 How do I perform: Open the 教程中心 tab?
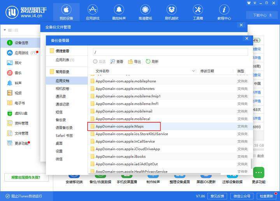point(224,12)
